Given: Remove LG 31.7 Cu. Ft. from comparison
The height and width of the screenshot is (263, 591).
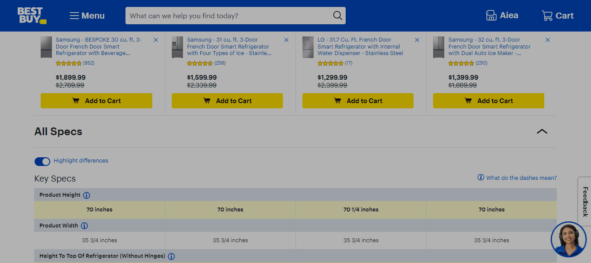Looking at the screenshot, I should [417, 40].
